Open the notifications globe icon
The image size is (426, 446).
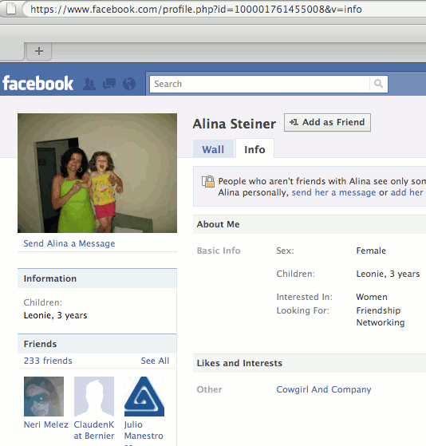pos(129,84)
